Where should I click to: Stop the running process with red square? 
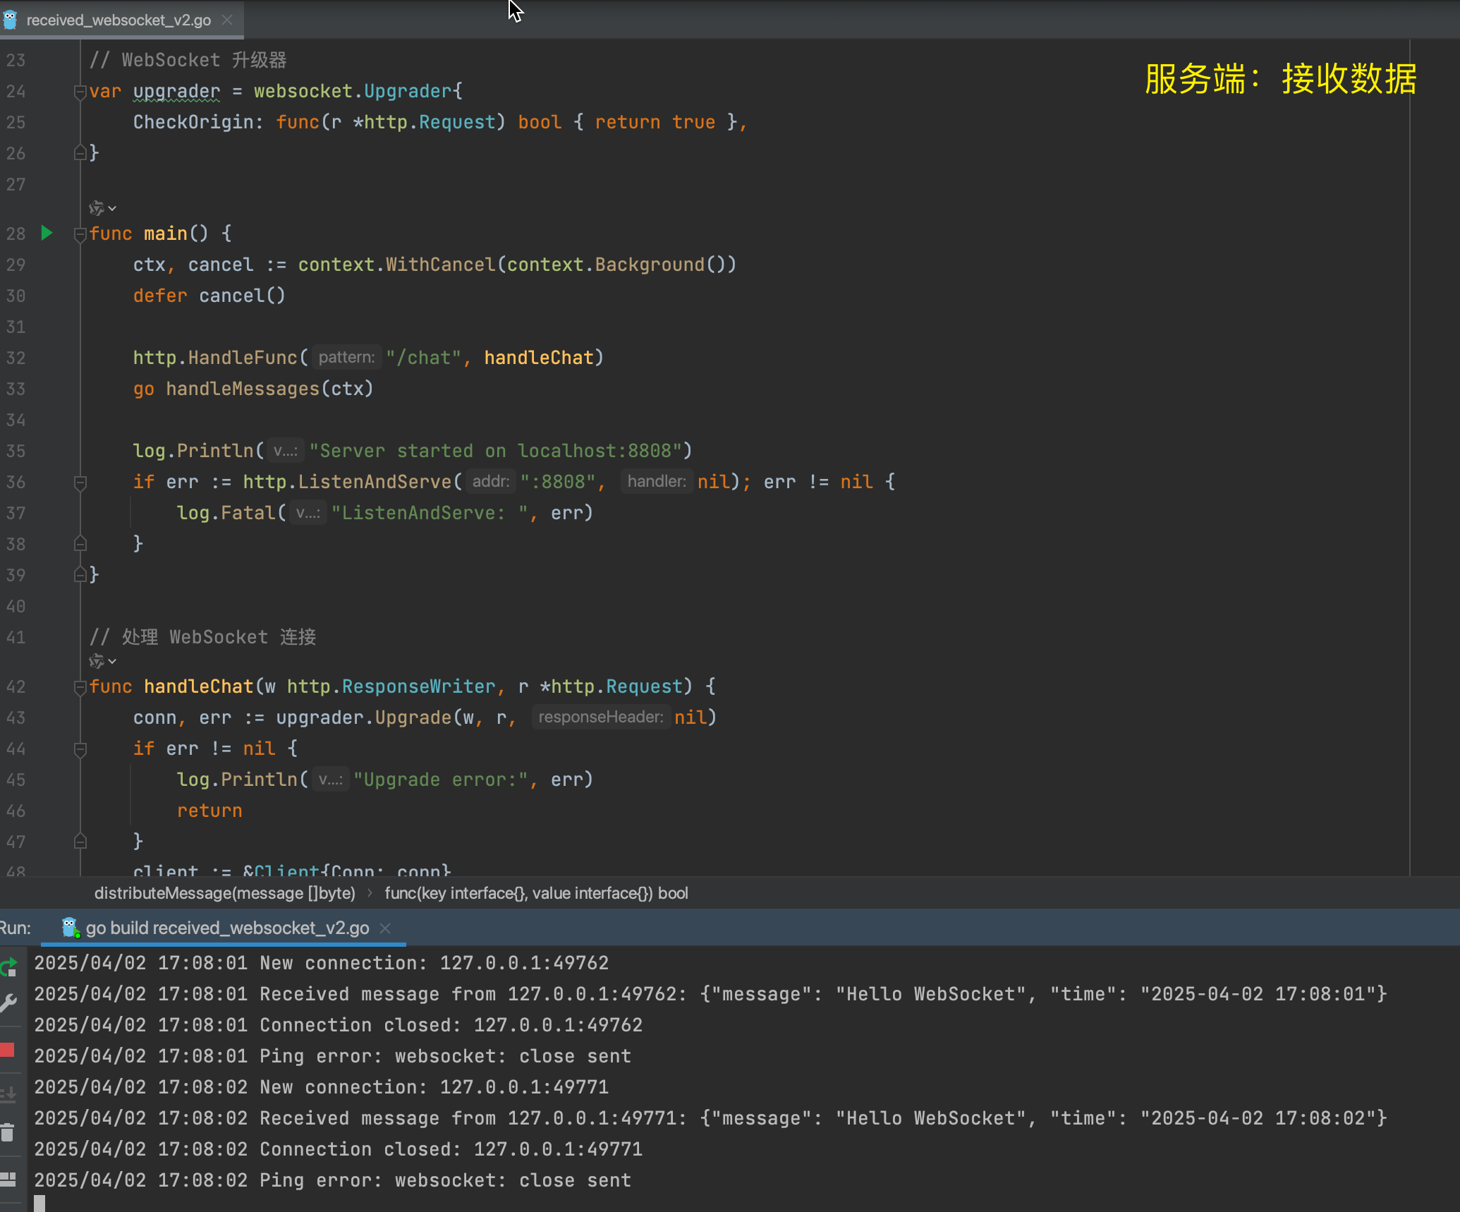[8, 1050]
